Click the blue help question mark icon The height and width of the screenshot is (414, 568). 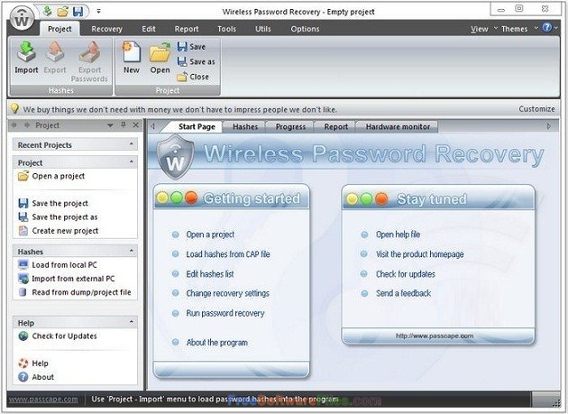pos(547,28)
